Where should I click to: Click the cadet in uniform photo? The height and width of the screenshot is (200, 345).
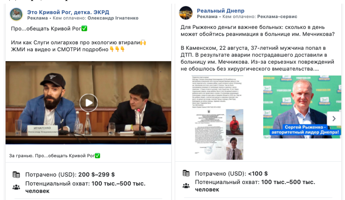[x=235, y=148]
